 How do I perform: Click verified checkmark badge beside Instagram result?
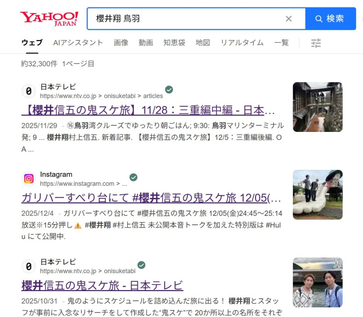[133, 177]
